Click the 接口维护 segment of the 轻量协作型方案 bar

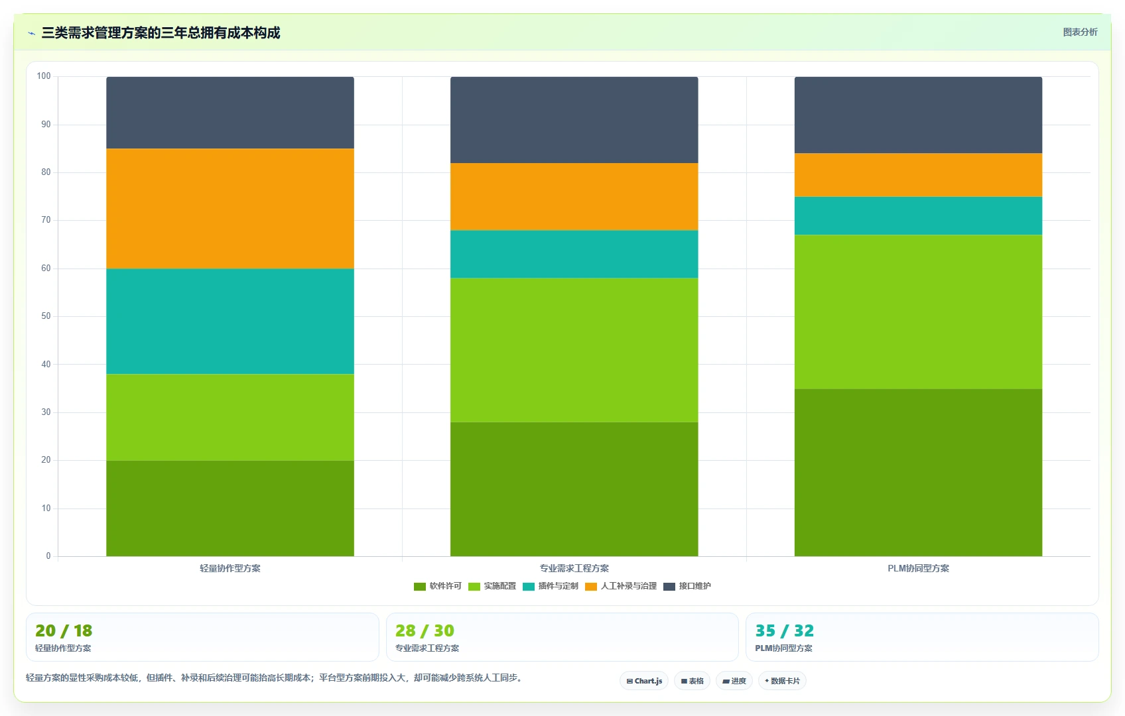[230, 113]
